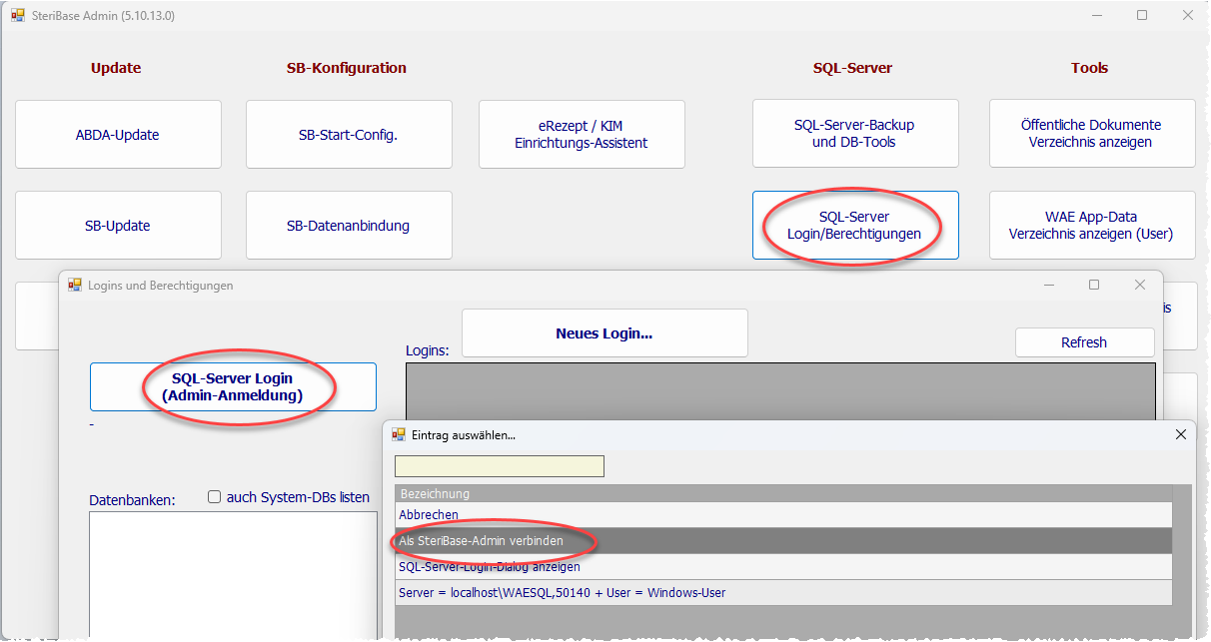
Task: Click the Eintrag auswählen dialog icon
Action: [399, 434]
